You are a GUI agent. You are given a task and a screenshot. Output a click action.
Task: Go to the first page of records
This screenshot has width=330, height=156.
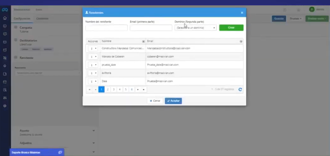(89, 89)
